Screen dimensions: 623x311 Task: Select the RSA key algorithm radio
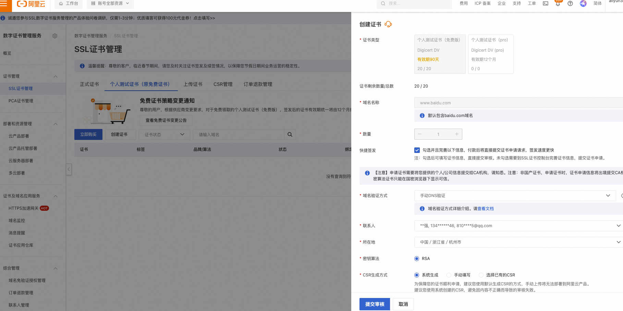(417, 259)
